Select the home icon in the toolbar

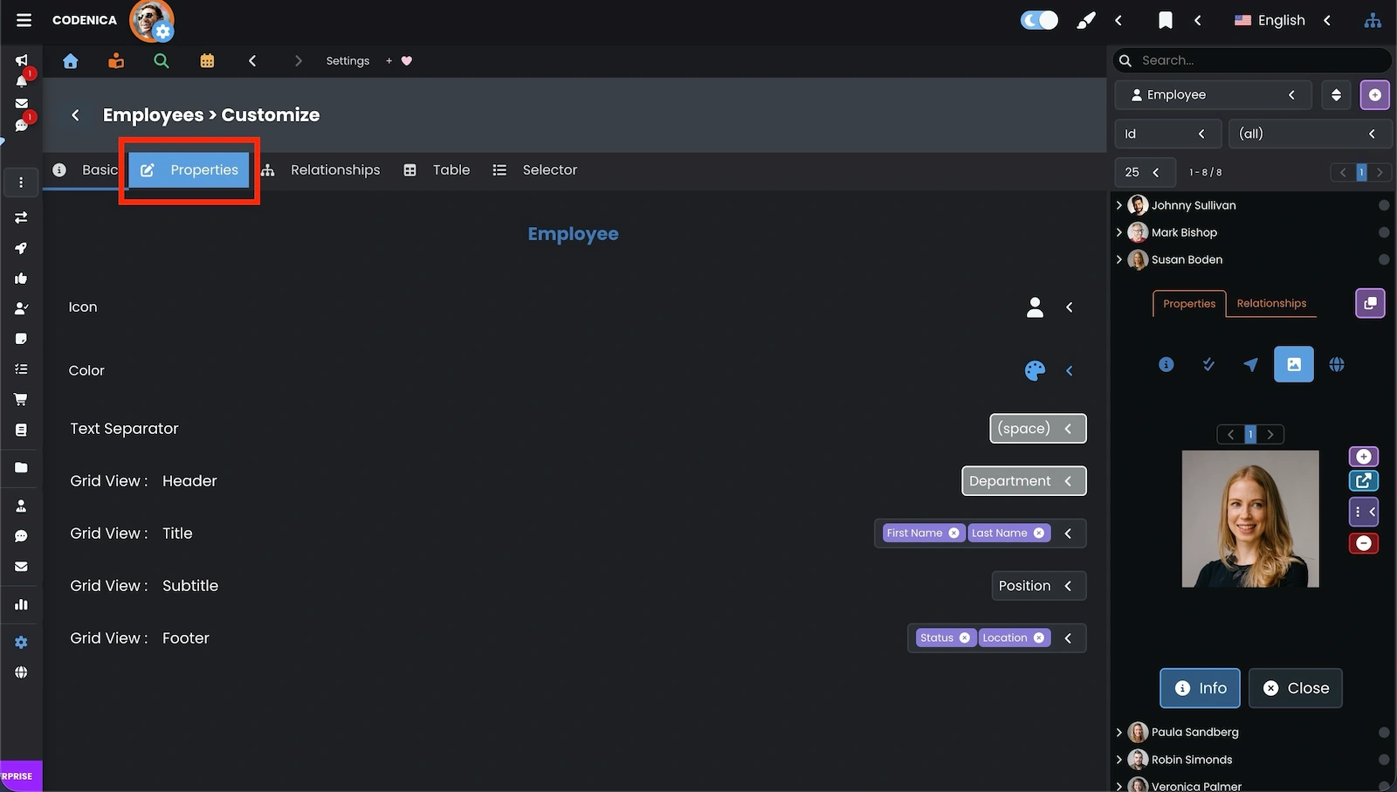click(70, 60)
